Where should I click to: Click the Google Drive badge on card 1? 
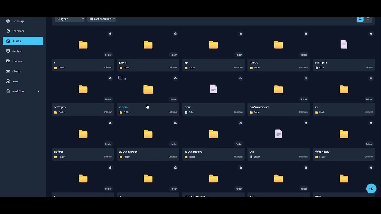110,34
